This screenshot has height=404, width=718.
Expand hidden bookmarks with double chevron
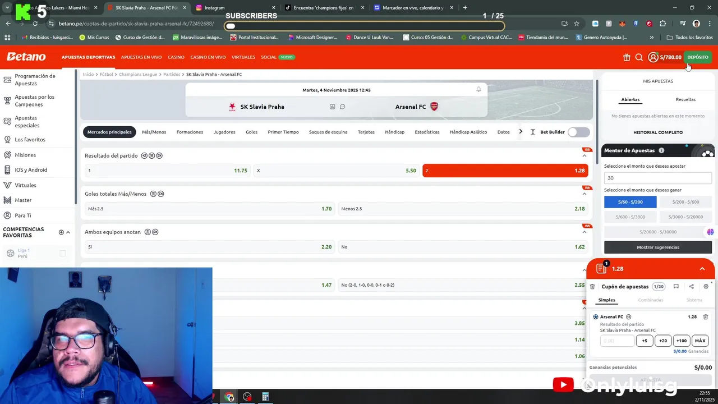click(651, 38)
